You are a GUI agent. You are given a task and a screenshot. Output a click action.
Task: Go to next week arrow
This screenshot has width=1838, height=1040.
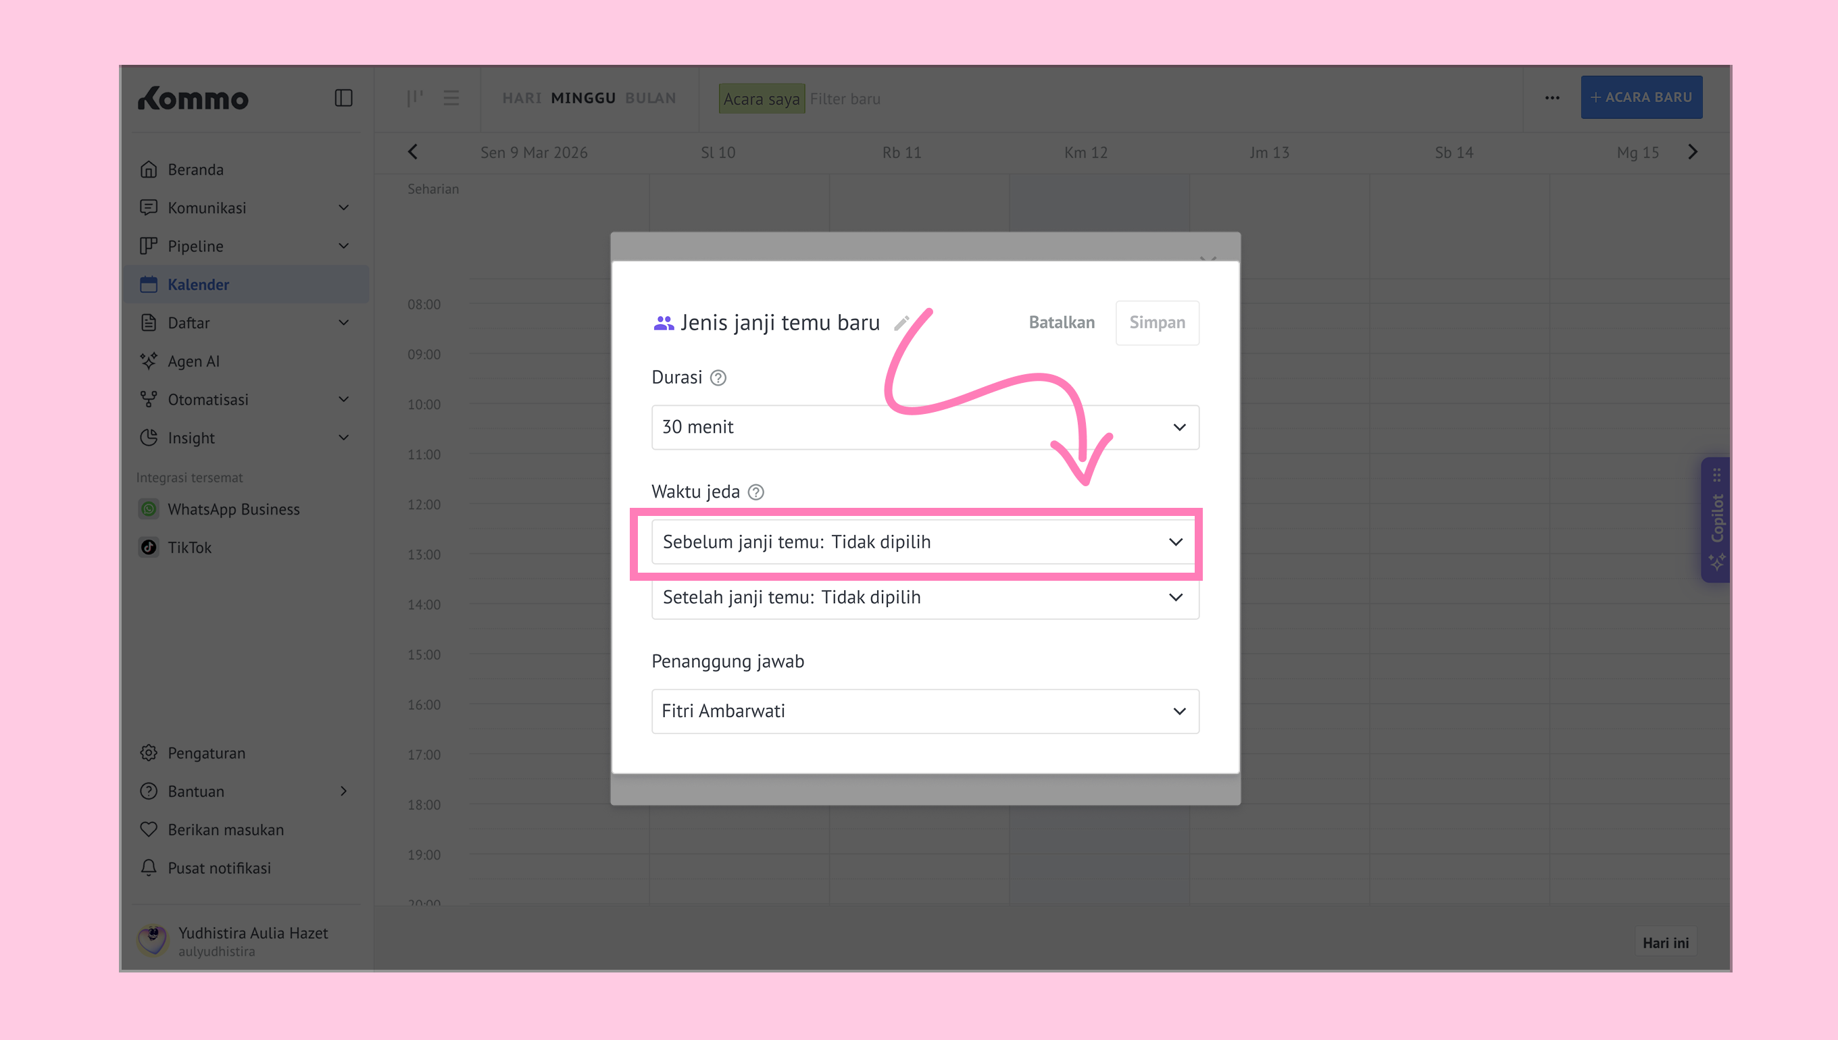click(x=1692, y=152)
